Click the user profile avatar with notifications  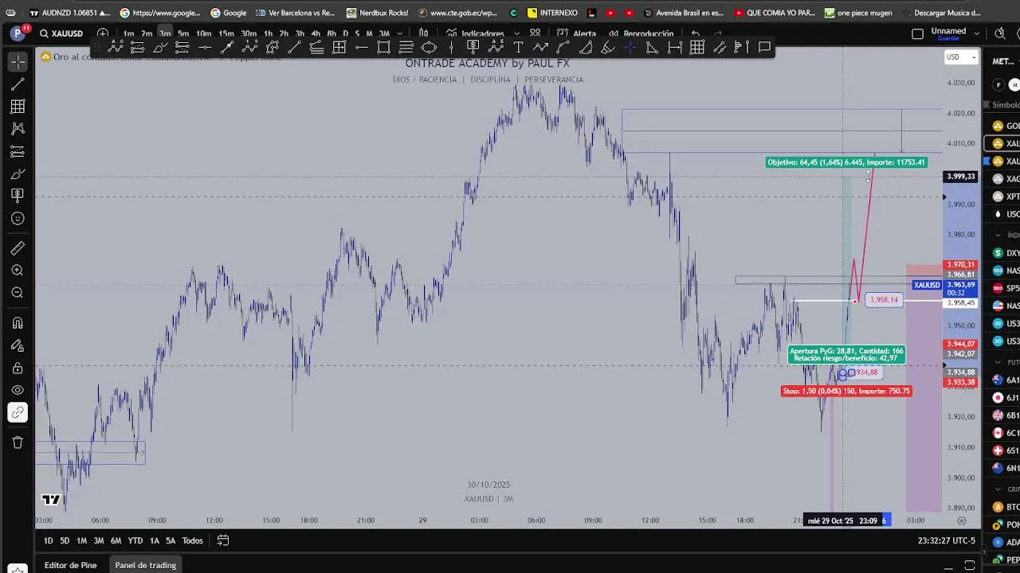click(18, 33)
